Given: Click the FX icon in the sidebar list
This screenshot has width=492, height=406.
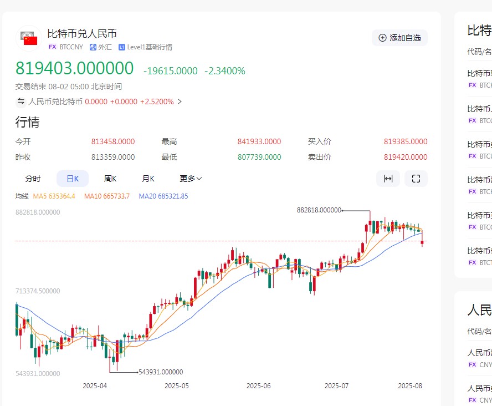Looking at the screenshot, I should [471, 85].
